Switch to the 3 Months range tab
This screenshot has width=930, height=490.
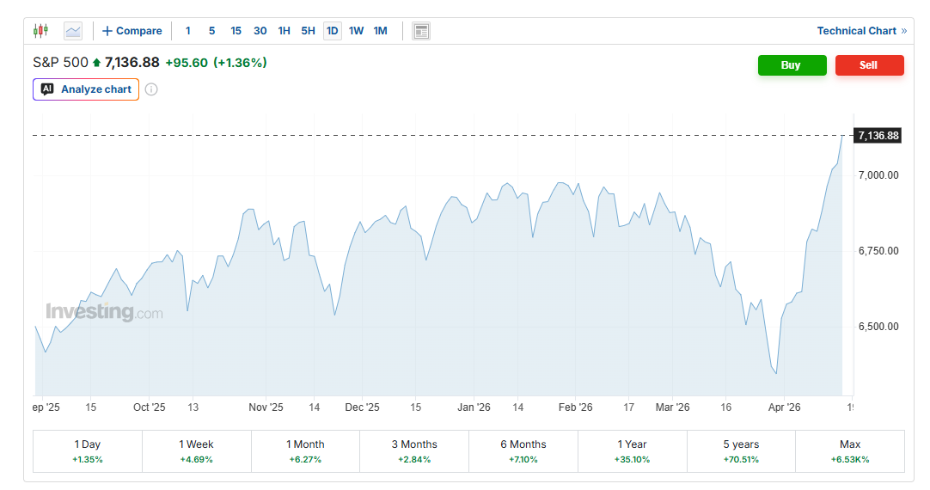(x=414, y=451)
